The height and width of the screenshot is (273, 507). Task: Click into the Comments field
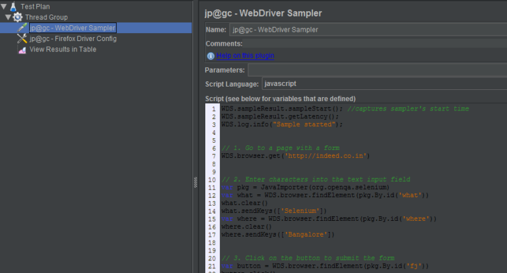tap(375, 44)
